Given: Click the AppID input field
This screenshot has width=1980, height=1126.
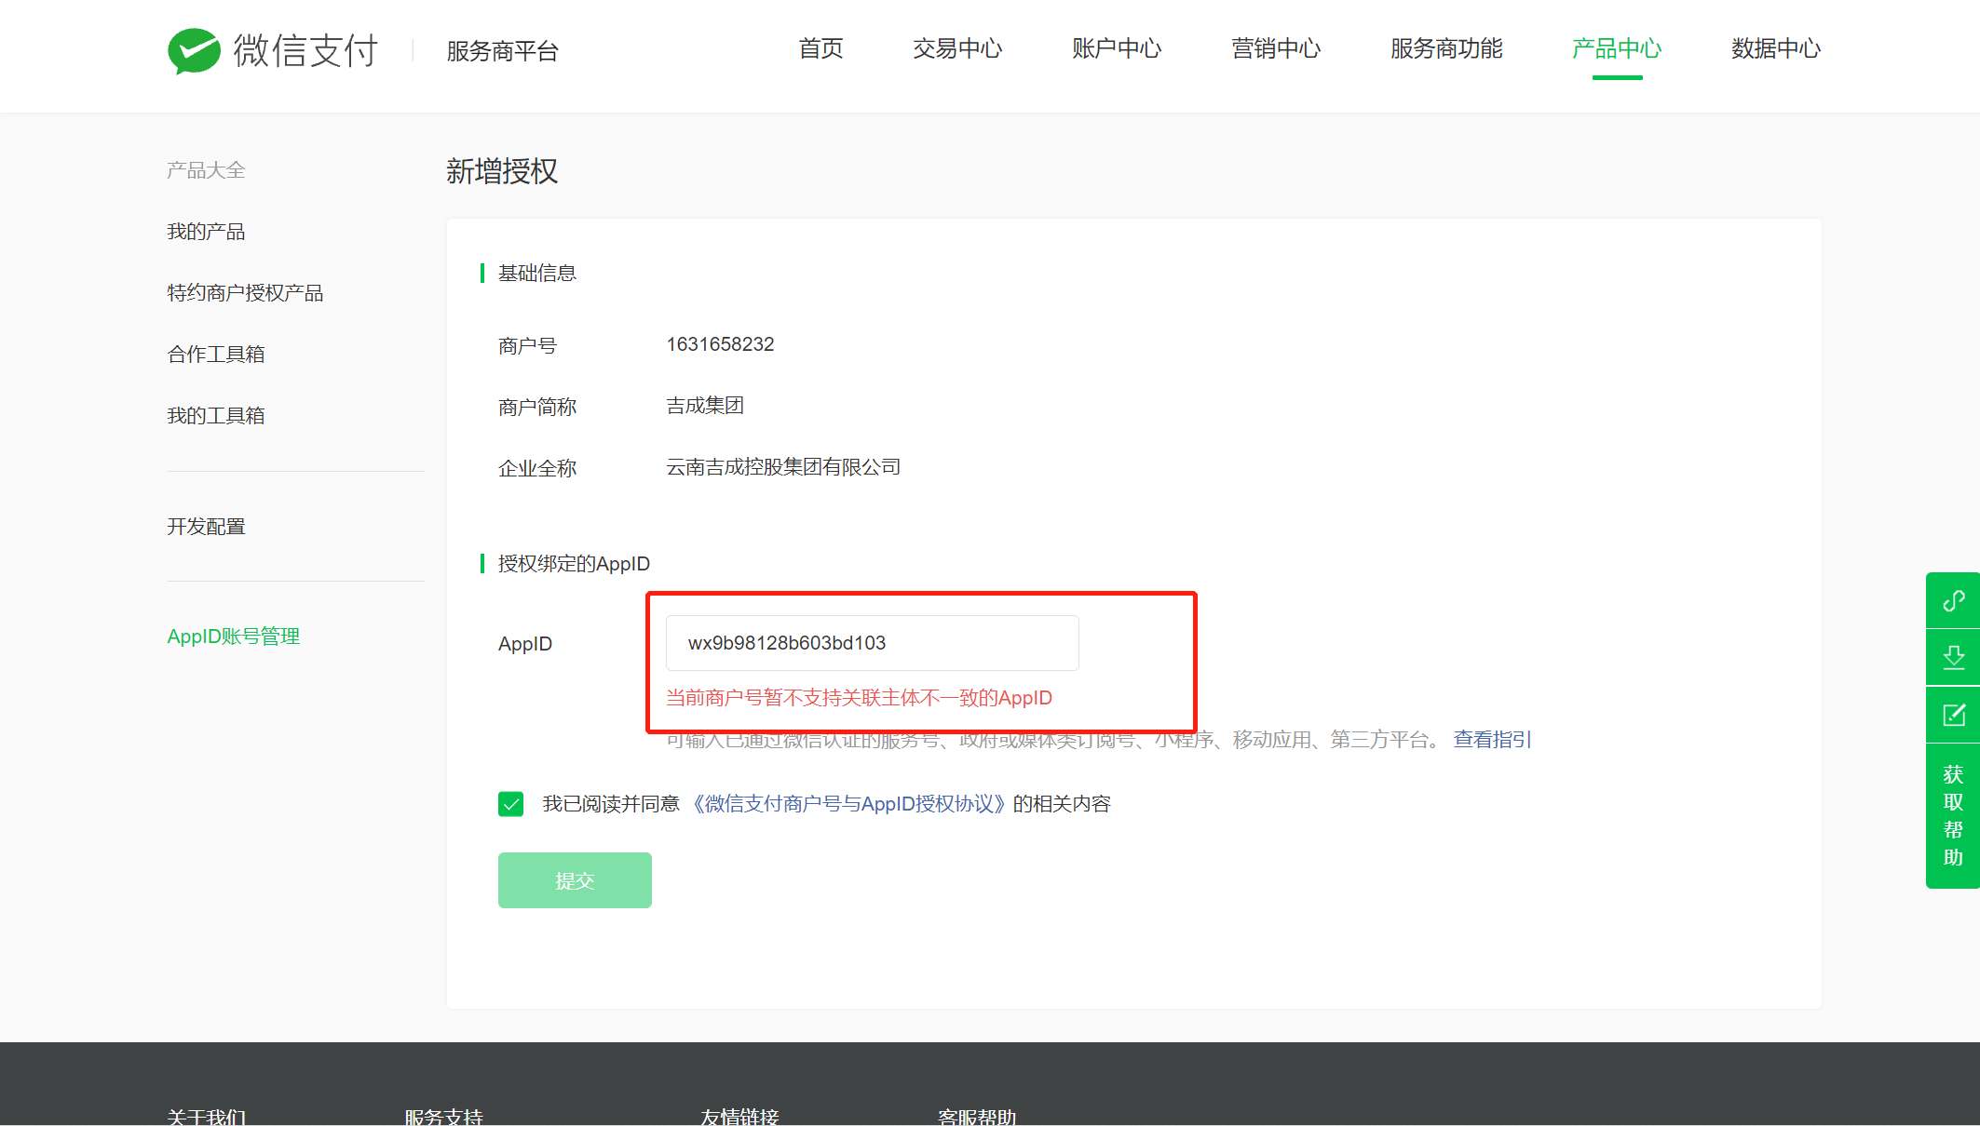Looking at the screenshot, I should [872, 643].
